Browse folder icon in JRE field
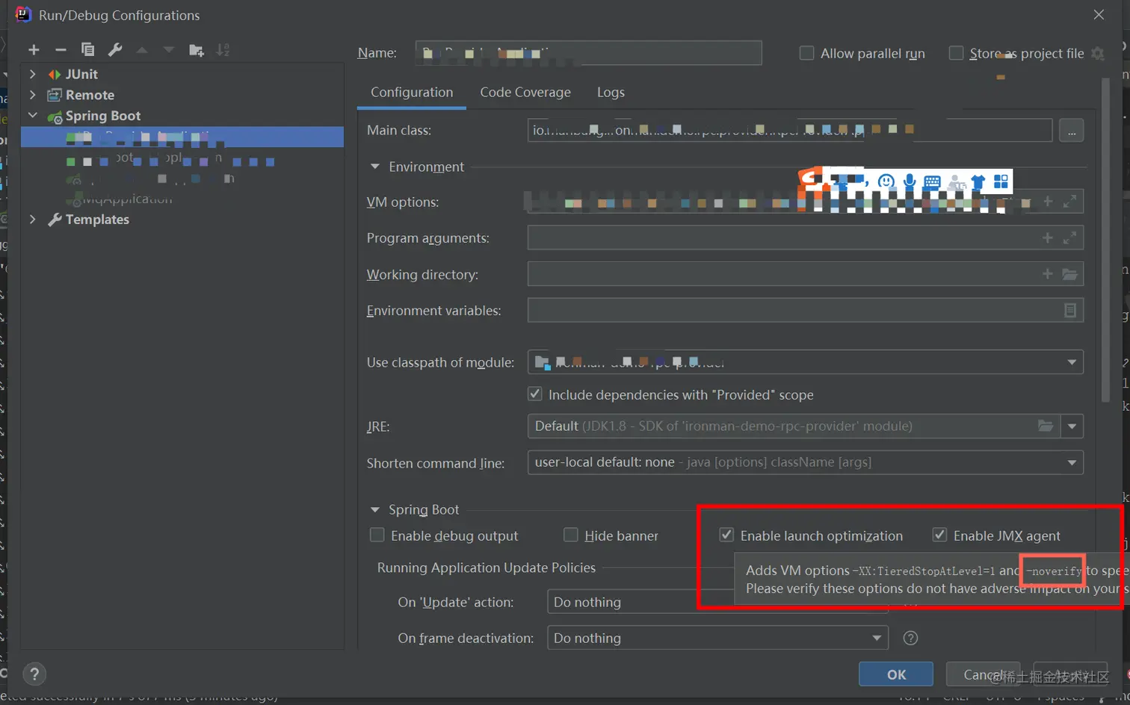Screen dimensions: 1130x705 (x=1046, y=426)
